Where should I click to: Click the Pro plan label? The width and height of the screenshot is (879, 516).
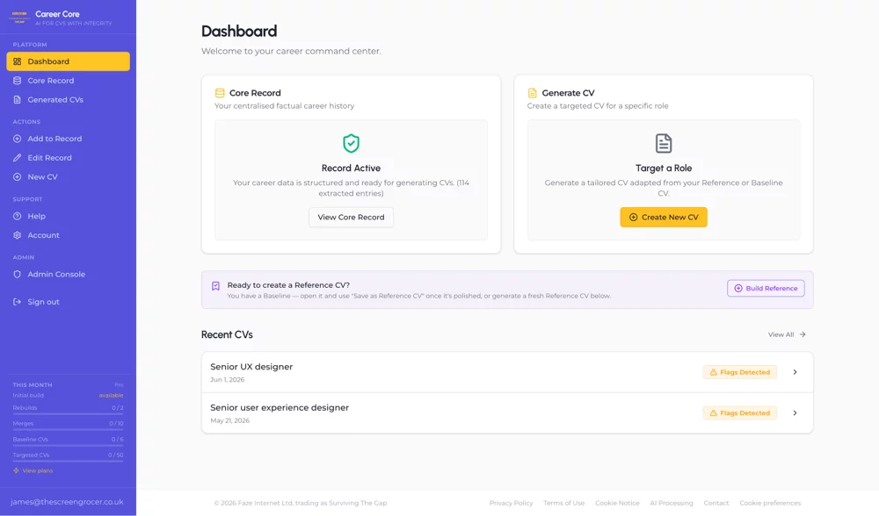[119, 385]
